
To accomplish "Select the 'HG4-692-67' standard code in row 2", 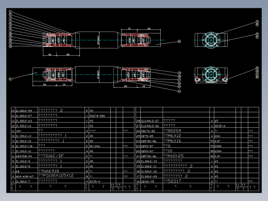I will point(25,176).
